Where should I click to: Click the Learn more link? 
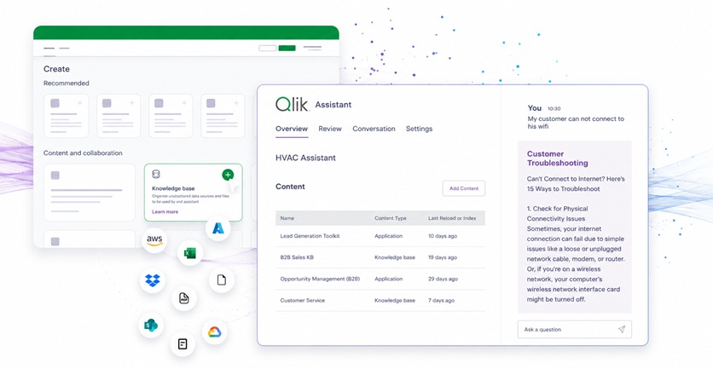165,211
